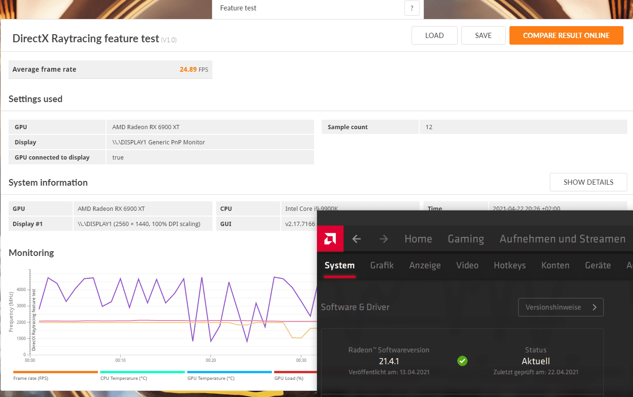Screen dimensions: 633x397
Task: Click Sample count value 12
Action: [429, 127]
